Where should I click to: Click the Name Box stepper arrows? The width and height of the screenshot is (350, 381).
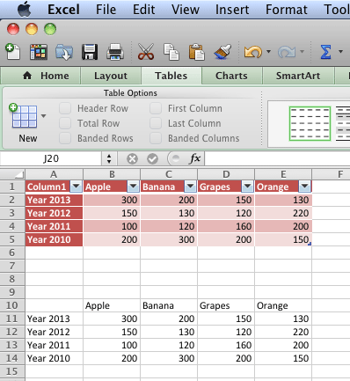coord(109,158)
